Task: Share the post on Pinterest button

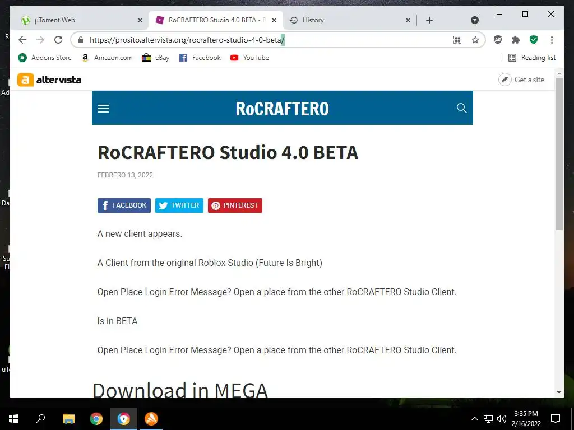Action: click(x=235, y=205)
